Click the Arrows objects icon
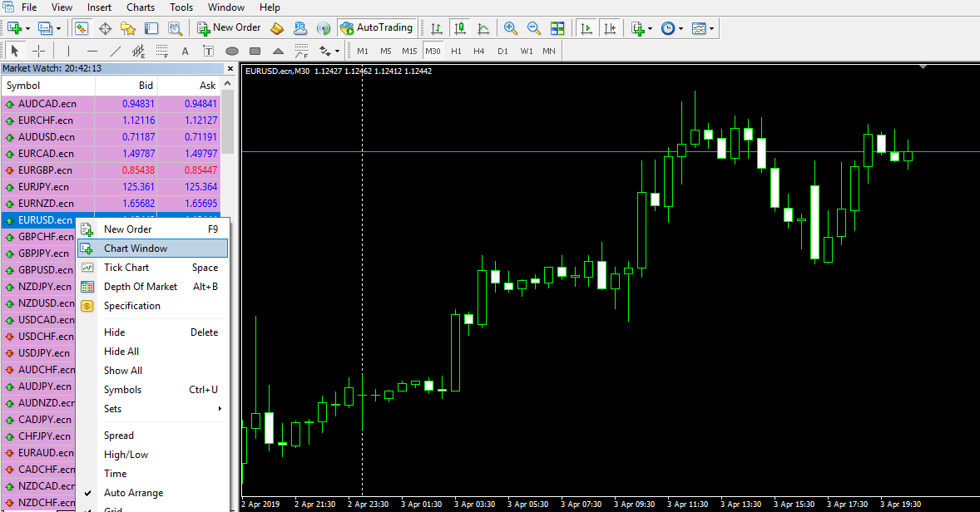Screen dimensions: 980x512 pos(325,52)
